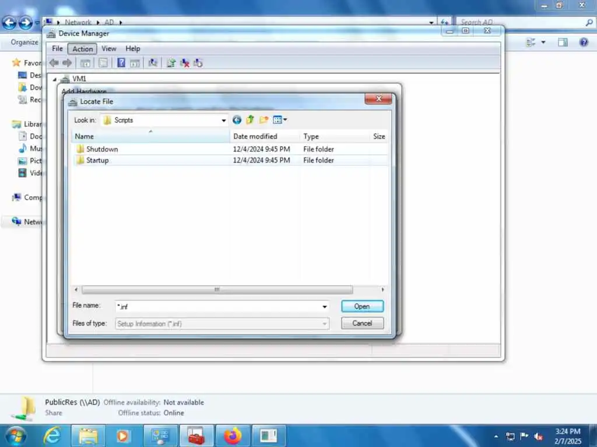Click Show/Hide Console Tree toolbar icon
Viewport: 597px width, 447px height.
pos(85,63)
